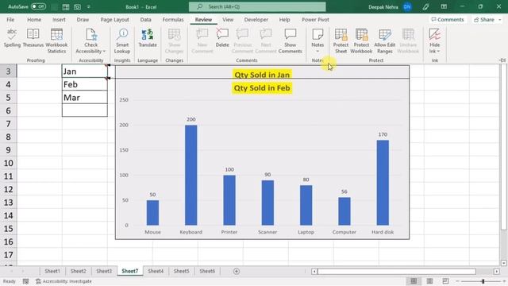Click the Qty Sold in Feb chart title
The width and height of the screenshot is (508, 286).
click(262, 88)
